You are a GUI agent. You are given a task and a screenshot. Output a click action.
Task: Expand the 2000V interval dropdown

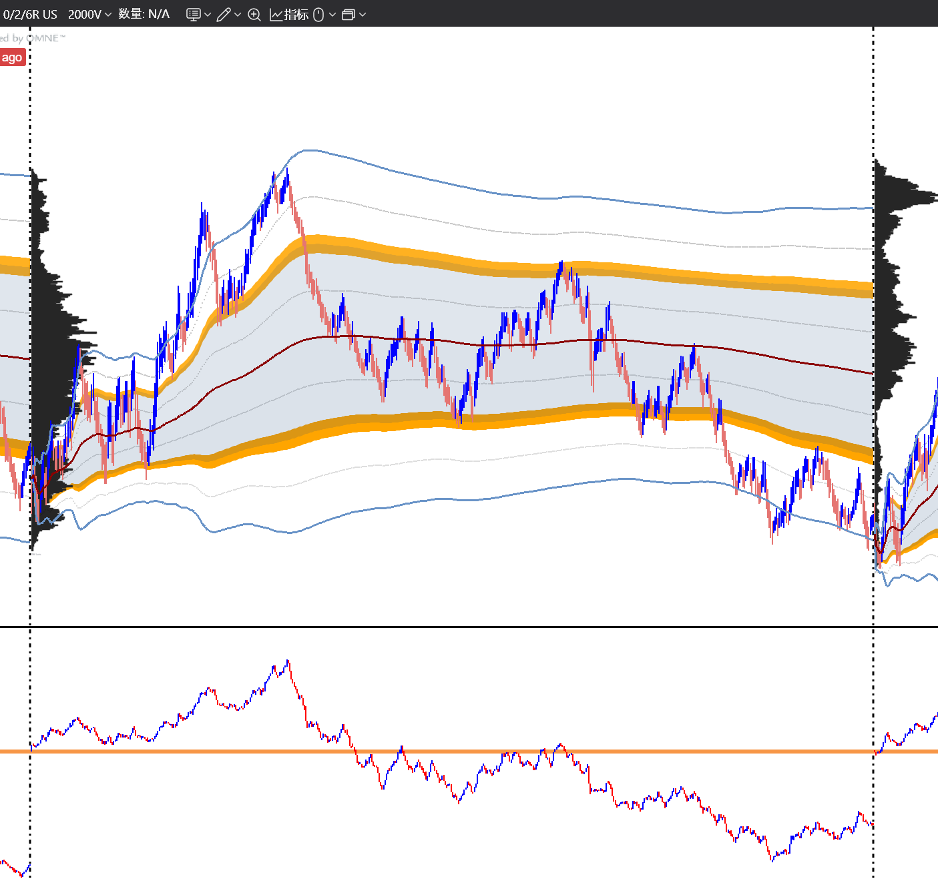[x=89, y=14]
